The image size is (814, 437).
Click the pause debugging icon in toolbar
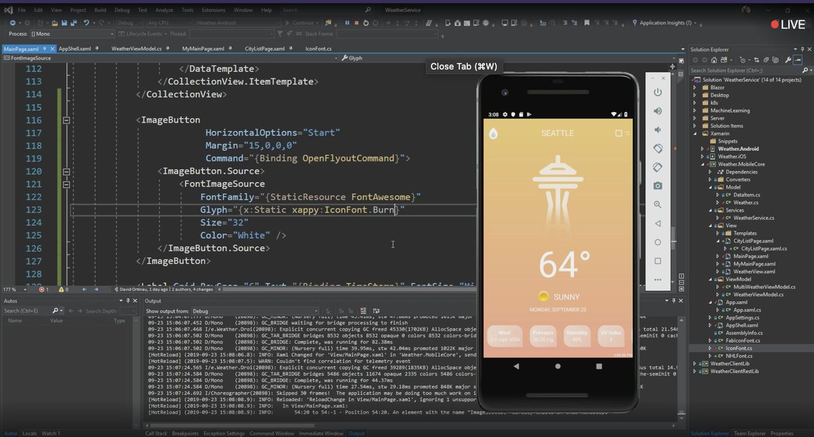pyautogui.click(x=347, y=22)
